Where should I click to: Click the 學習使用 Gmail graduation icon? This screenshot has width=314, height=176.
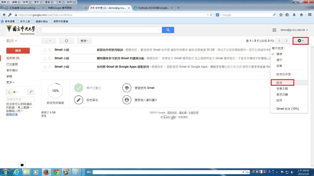pyautogui.click(x=126, y=88)
